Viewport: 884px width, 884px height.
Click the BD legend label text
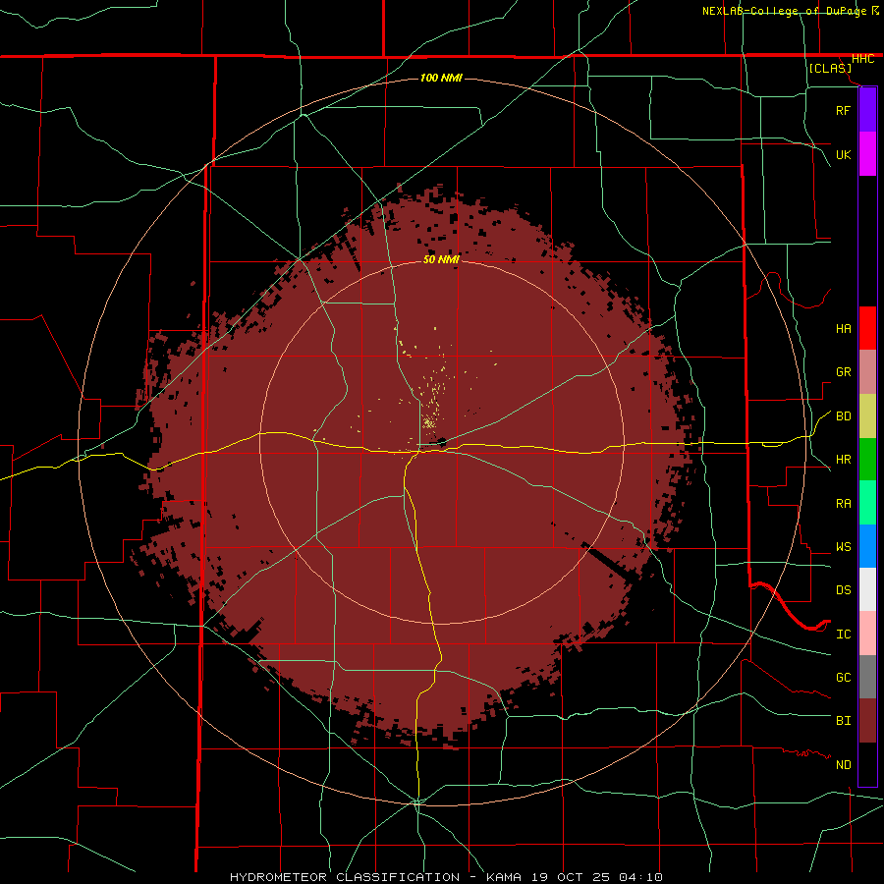tap(843, 416)
